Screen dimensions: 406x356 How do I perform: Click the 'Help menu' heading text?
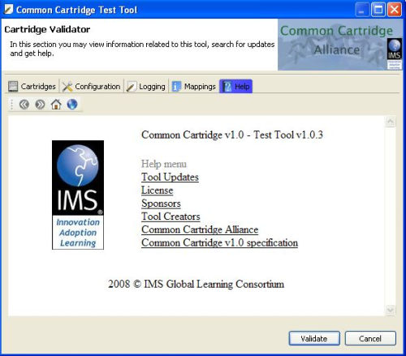pos(164,164)
